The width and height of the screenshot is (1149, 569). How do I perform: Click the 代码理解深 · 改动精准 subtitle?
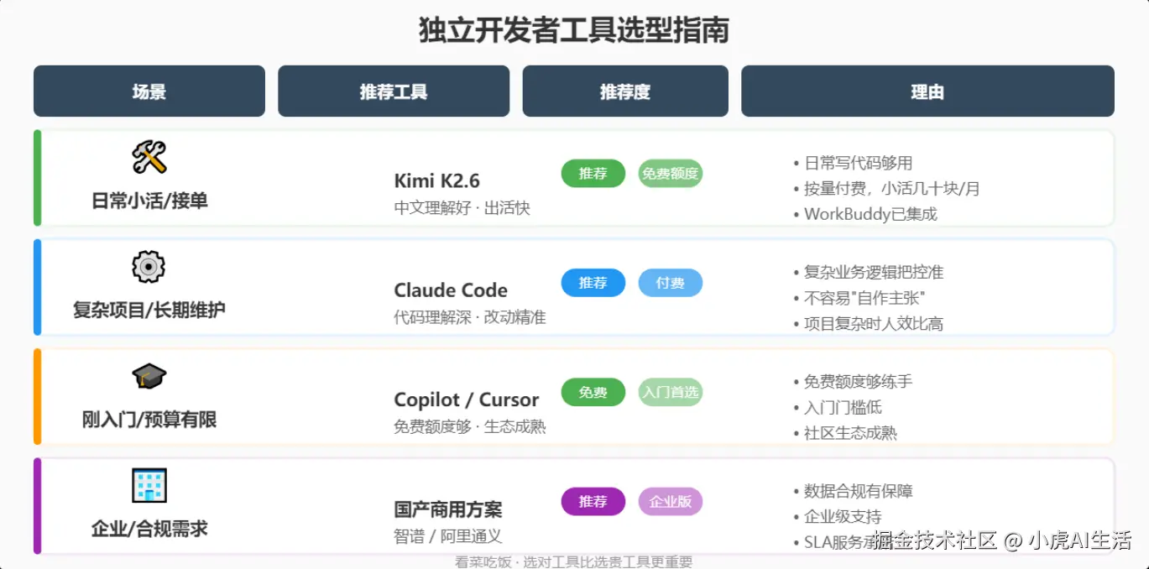[x=470, y=317]
